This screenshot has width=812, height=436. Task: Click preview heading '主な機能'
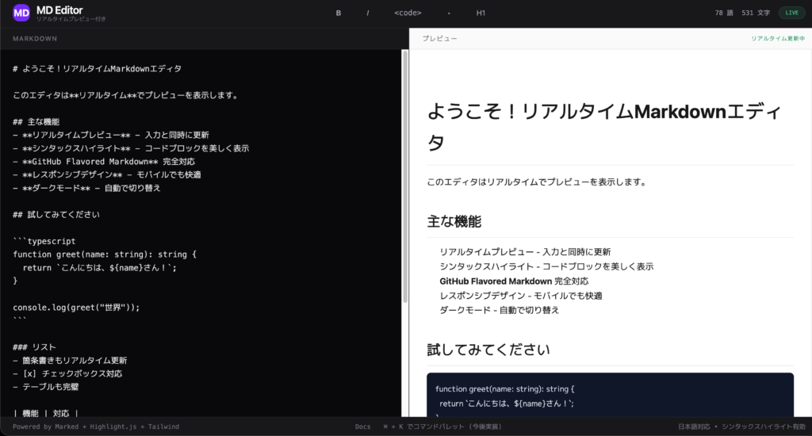[454, 222]
